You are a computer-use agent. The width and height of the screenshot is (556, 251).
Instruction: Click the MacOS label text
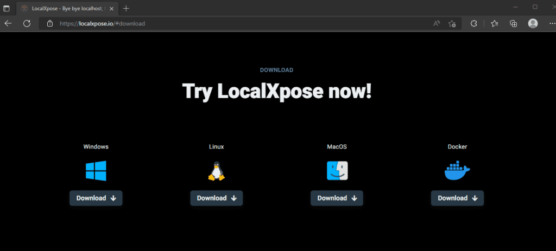337,146
